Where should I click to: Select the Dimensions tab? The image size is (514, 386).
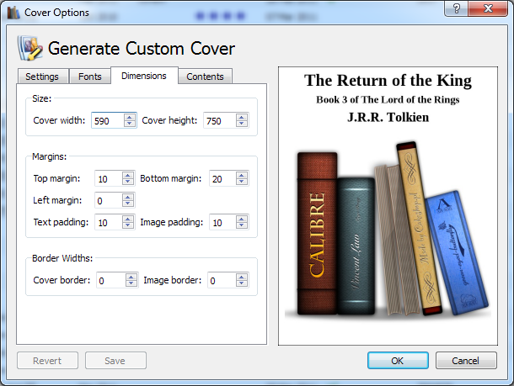(x=144, y=76)
